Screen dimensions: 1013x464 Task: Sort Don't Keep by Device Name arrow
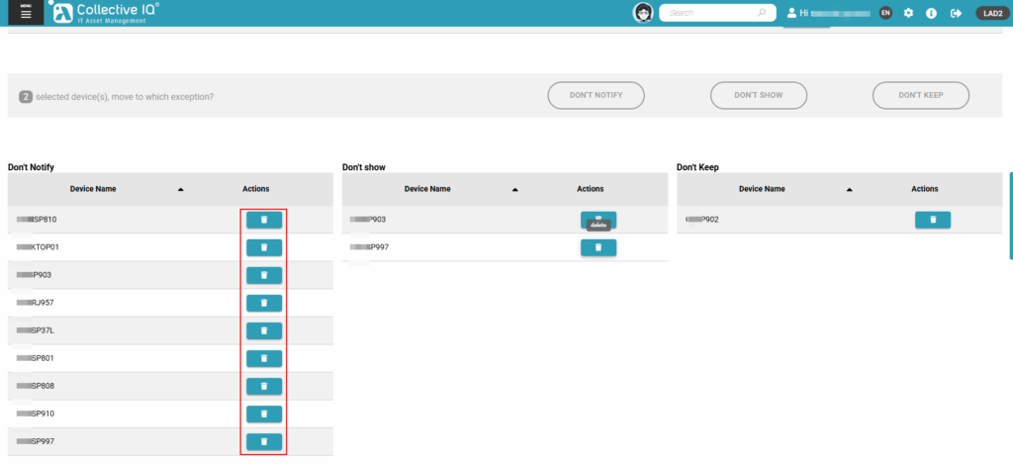point(849,189)
